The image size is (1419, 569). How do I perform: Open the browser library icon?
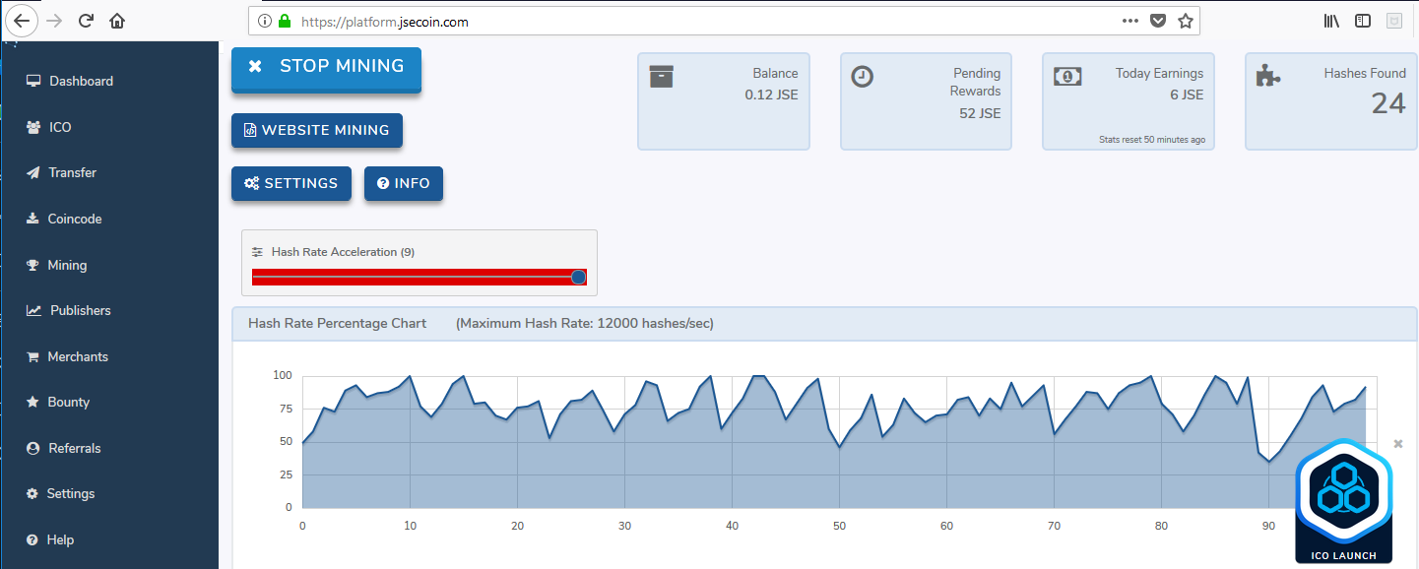click(x=1331, y=20)
